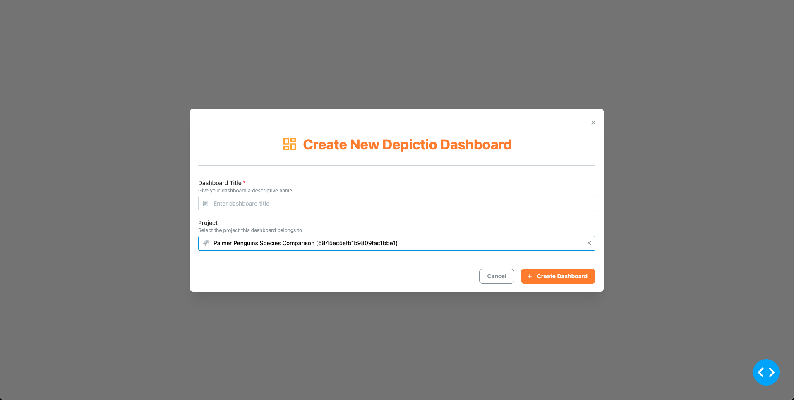
Task: Click the divider line under the heading
Action: pos(396,165)
